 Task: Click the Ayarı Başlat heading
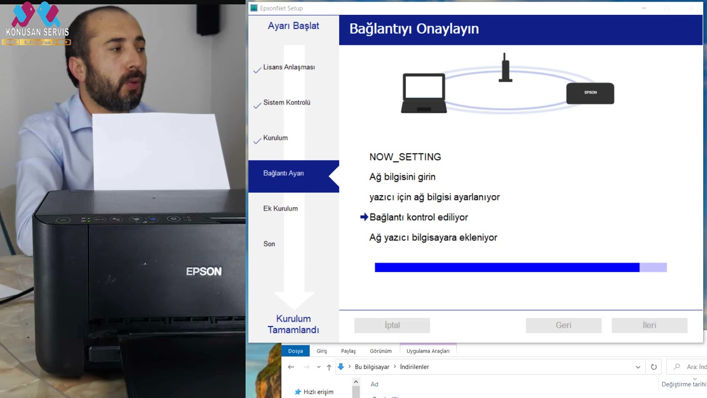tap(293, 26)
